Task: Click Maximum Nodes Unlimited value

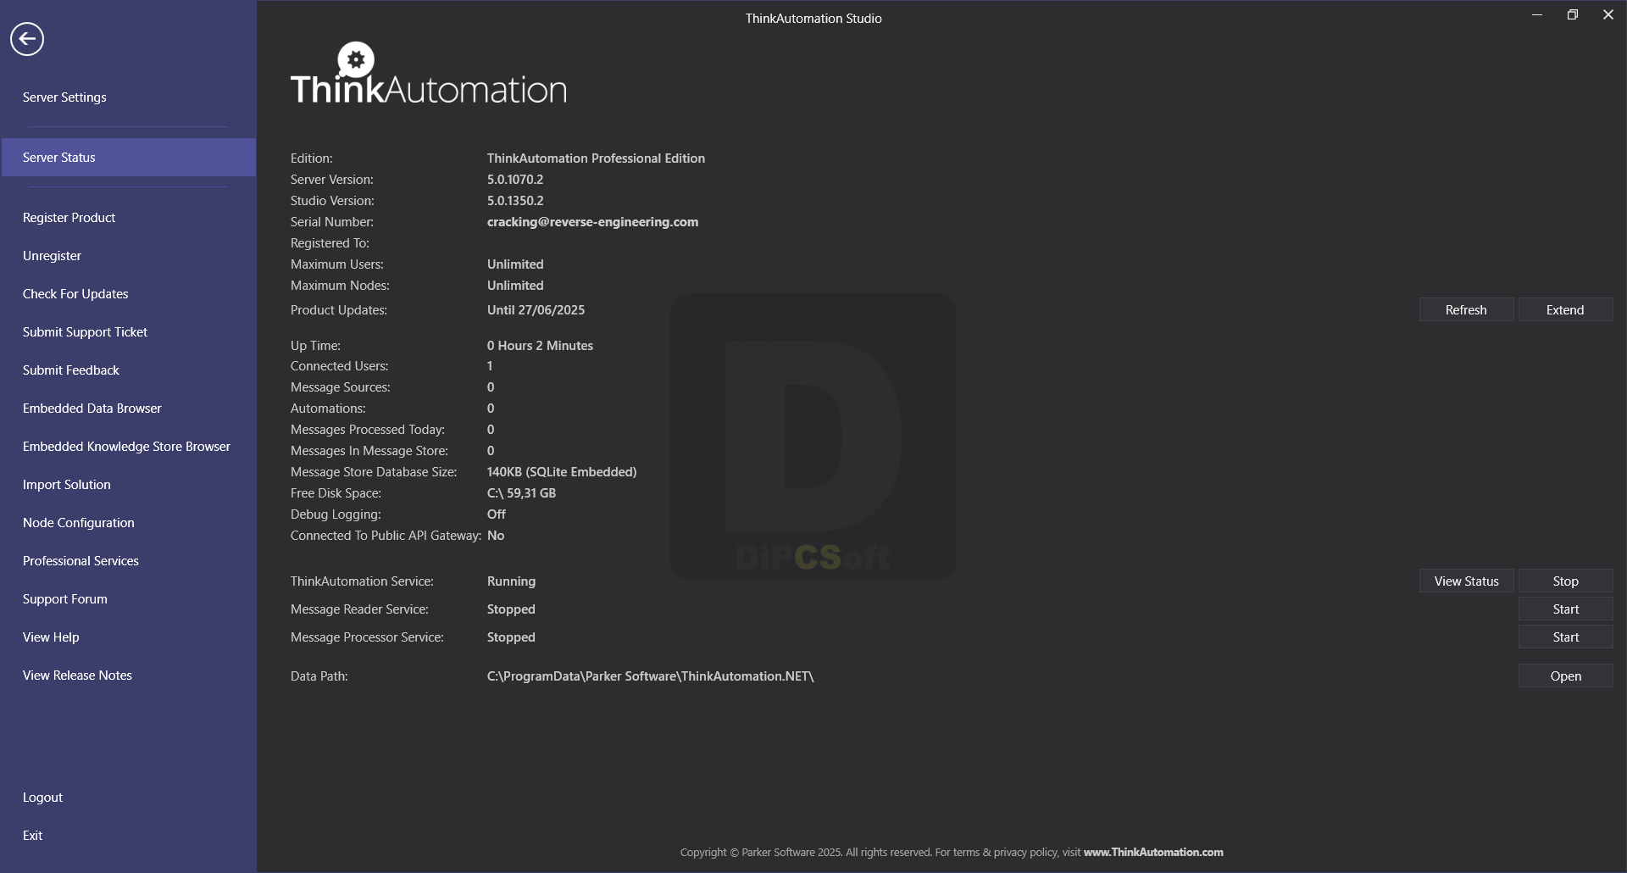Action: tap(515, 286)
